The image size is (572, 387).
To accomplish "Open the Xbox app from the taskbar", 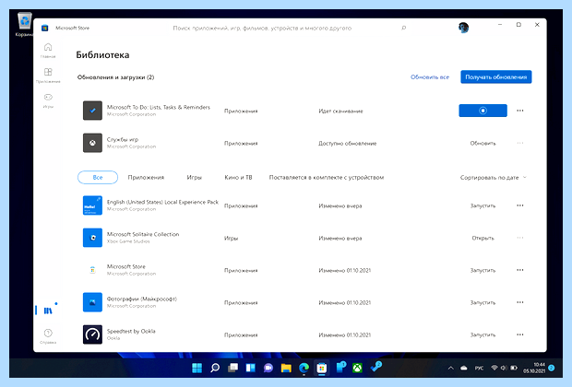I will click(x=358, y=368).
